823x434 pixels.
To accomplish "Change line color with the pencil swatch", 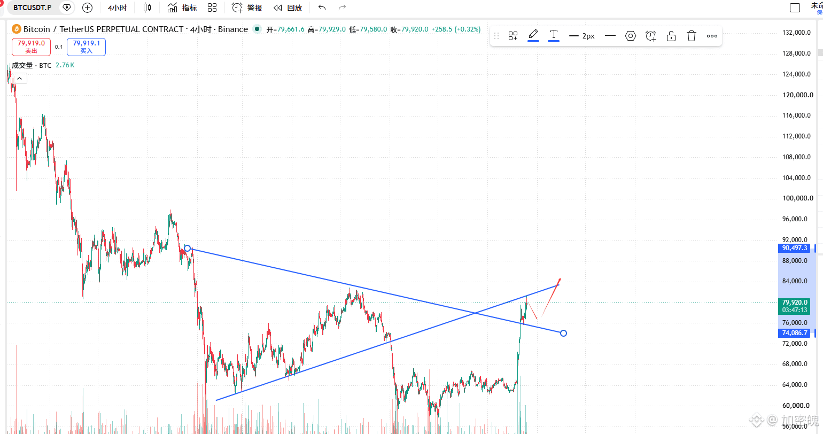I will (x=533, y=36).
